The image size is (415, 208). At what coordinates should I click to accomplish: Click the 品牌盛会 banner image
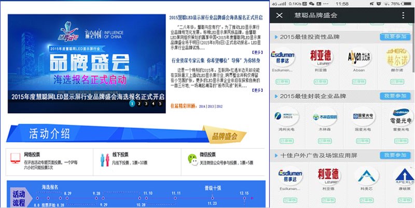(x=87, y=63)
